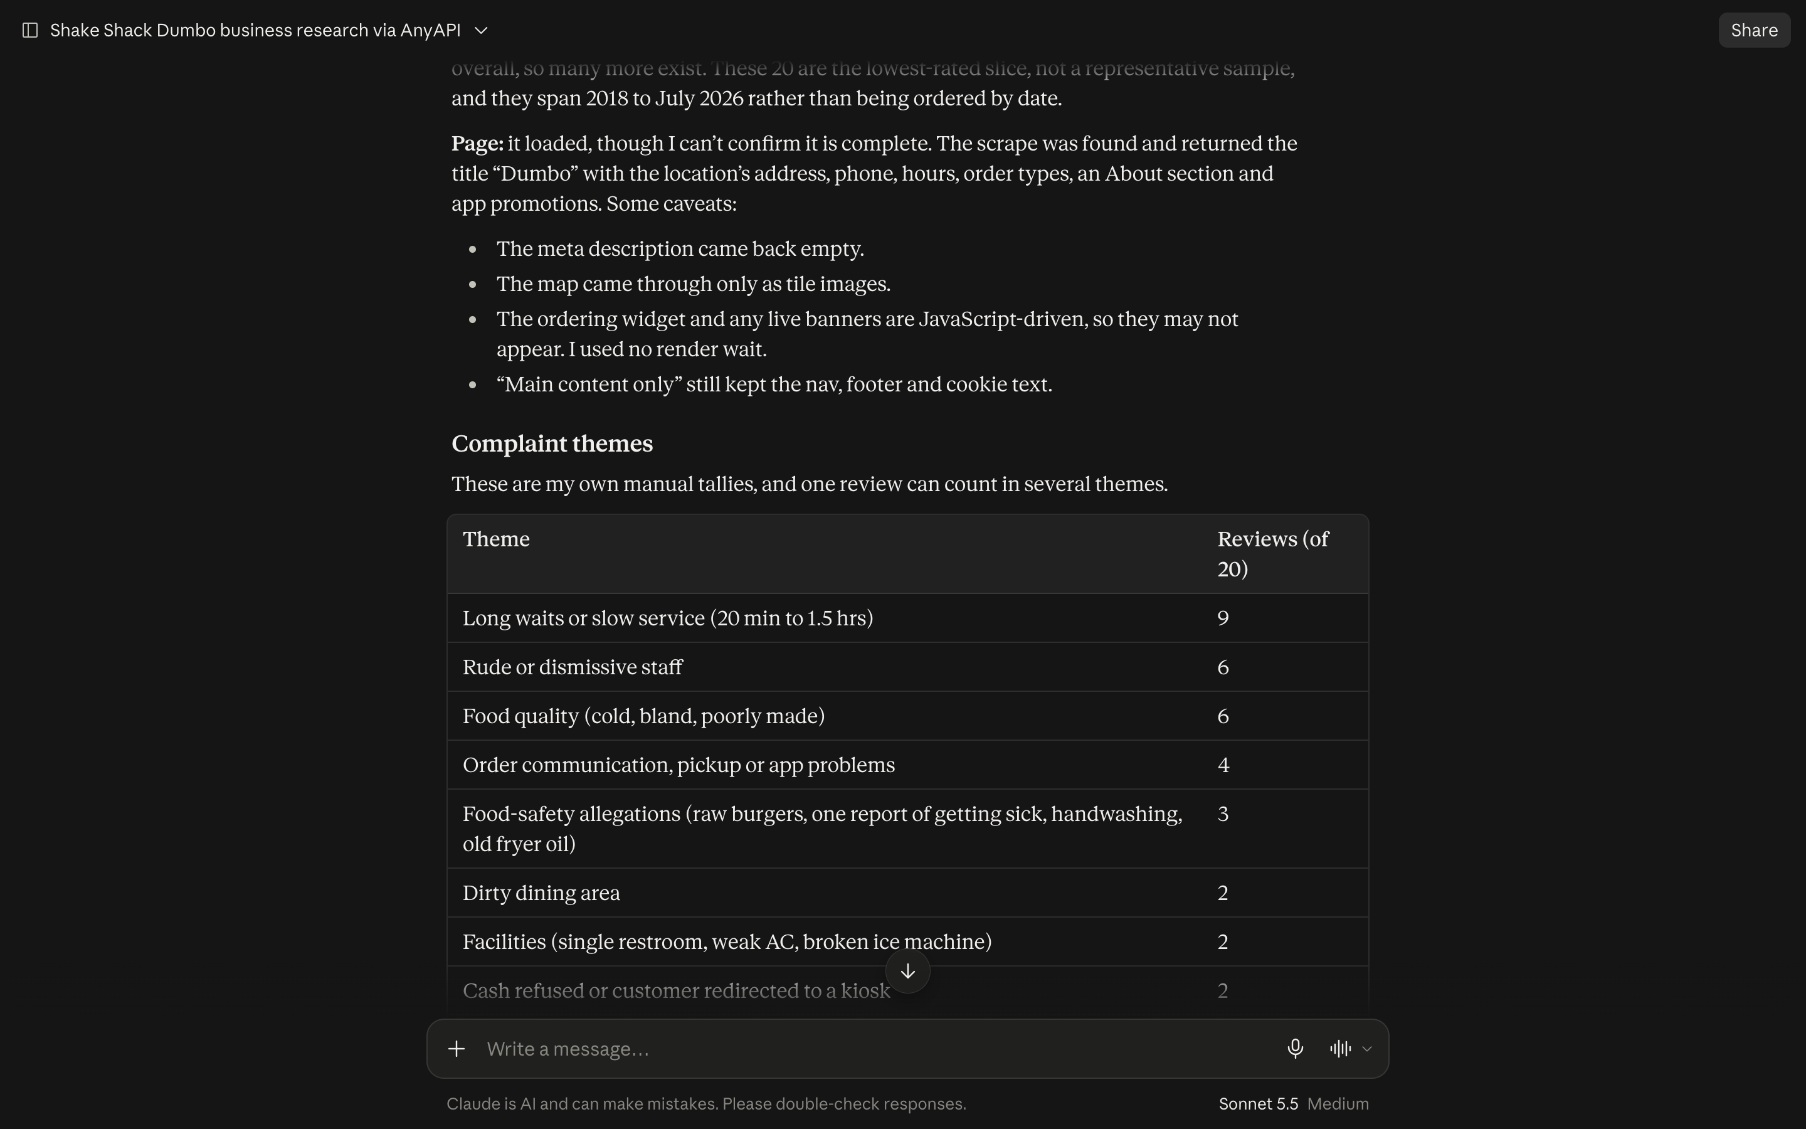Image resolution: width=1806 pixels, height=1129 pixels.
Task: Select the ordering widget JavaScript-driven bullet
Action: coord(867,334)
